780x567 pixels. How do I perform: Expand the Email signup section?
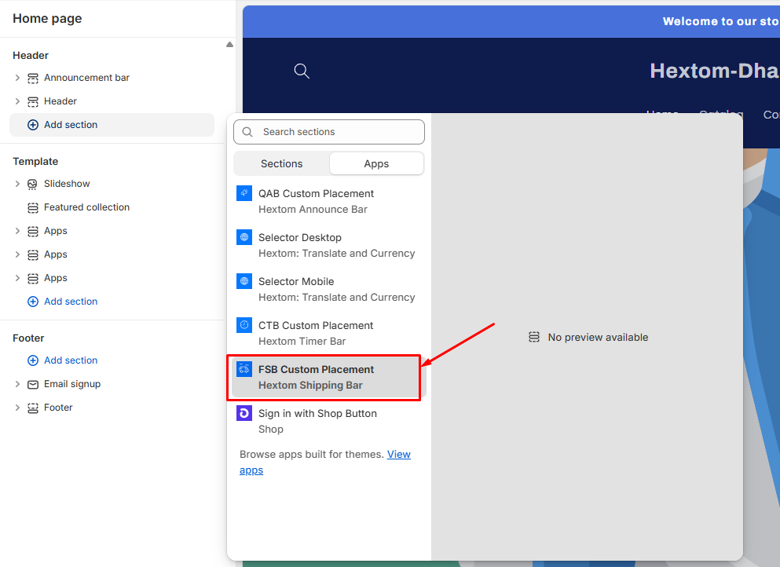pos(17,384)
